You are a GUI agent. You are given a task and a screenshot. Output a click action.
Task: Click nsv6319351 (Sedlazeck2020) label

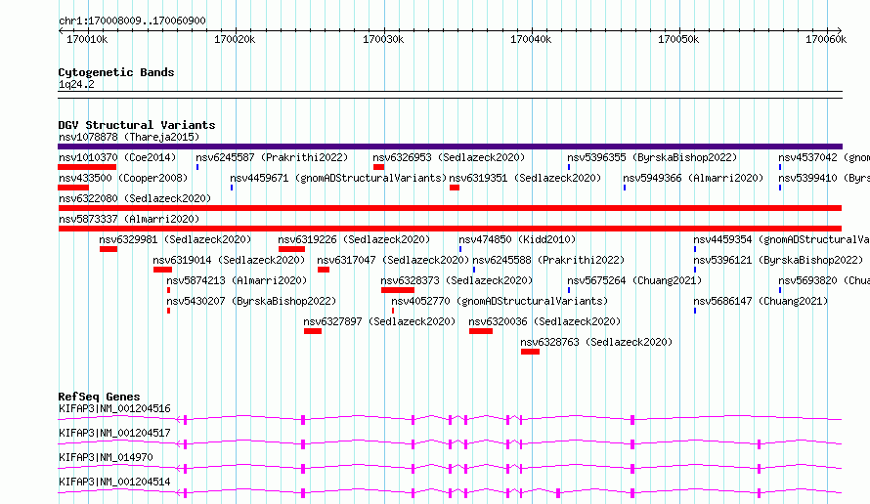525,178
